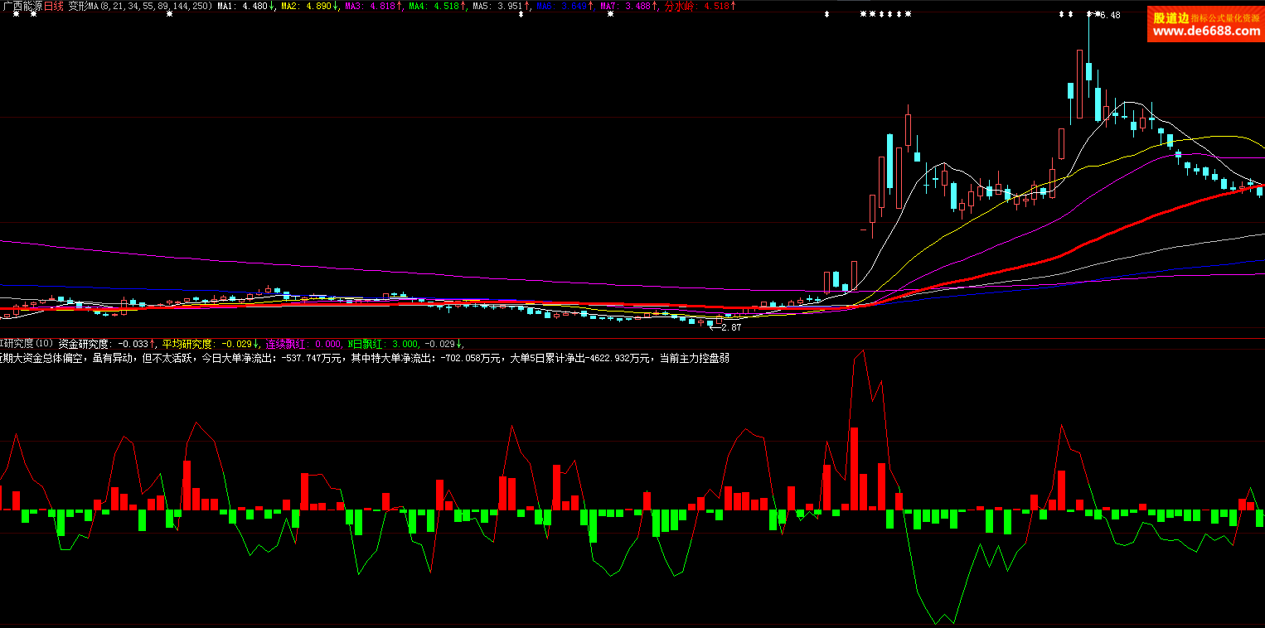Select the 日线 period label
The width and height of the screenshot is (1265, 628).
click(53, 6)
